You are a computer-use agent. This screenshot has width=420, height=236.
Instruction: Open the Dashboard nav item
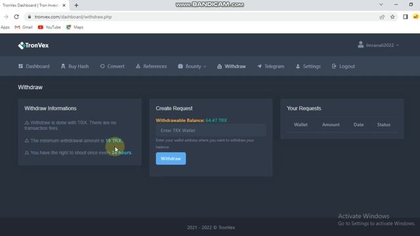tap(33, 66)
